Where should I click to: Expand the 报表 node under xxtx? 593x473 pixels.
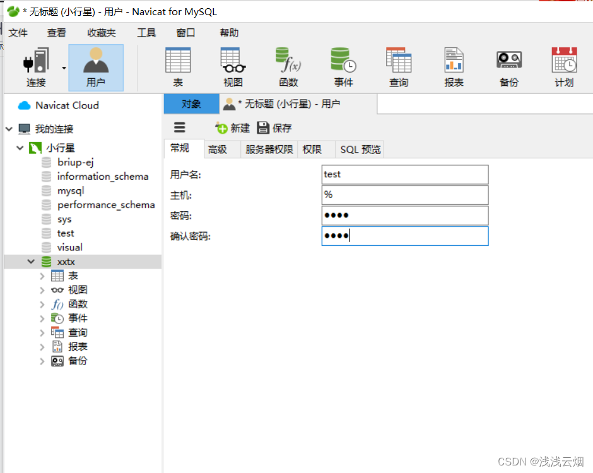42,347
